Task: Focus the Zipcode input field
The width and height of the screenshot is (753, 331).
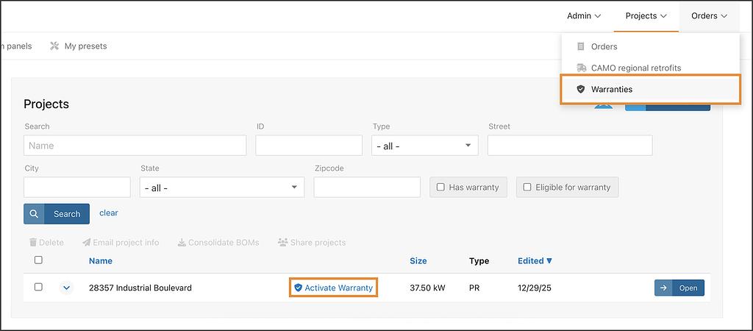Action: tap(367, 188)
